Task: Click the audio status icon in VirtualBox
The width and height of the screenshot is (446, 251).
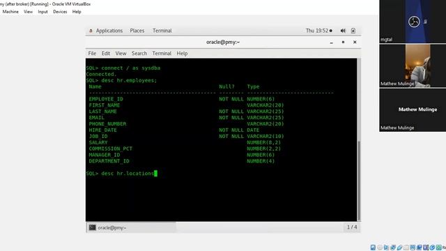Action: pyautogui.click(x=386, y=248)
